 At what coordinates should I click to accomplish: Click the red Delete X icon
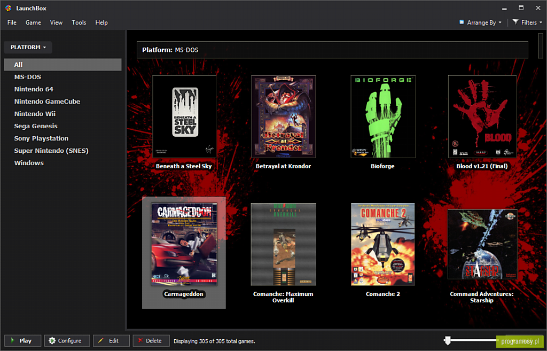click(x=140, y=340)
